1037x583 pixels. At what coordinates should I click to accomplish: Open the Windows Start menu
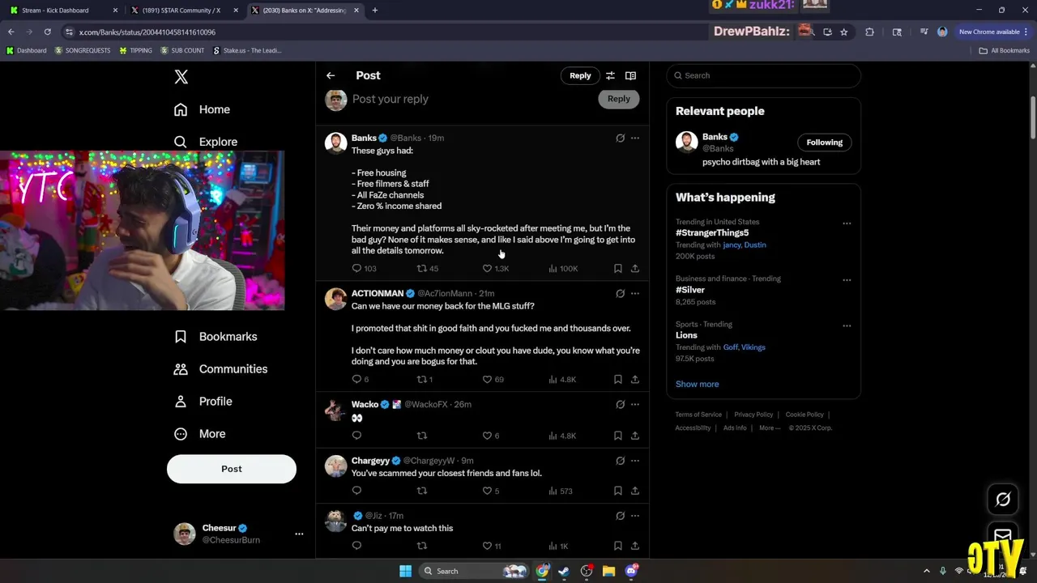[405, 572]
